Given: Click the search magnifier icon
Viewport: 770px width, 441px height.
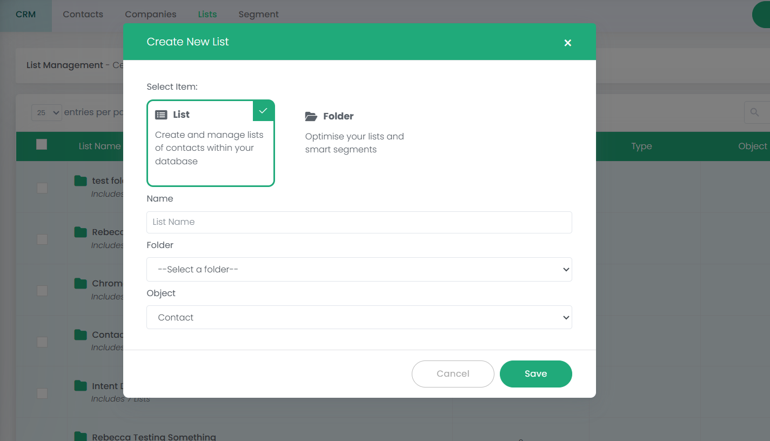Looking at the screenshot, I should (x=754, y=112).
